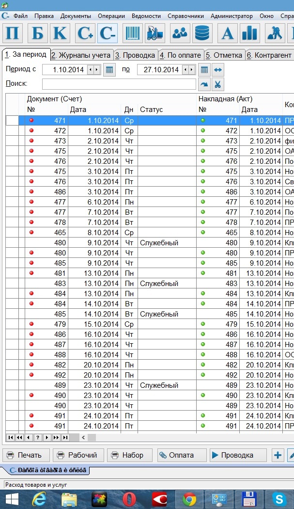The width and height of the screenshot is (294, 509).
Task: Click the 'C+' income toolbar icon
Action: tap(85, 33)
